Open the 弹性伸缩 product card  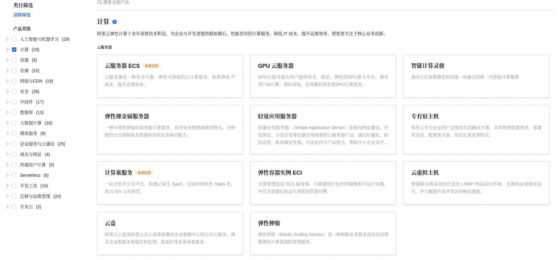(323, 234)
